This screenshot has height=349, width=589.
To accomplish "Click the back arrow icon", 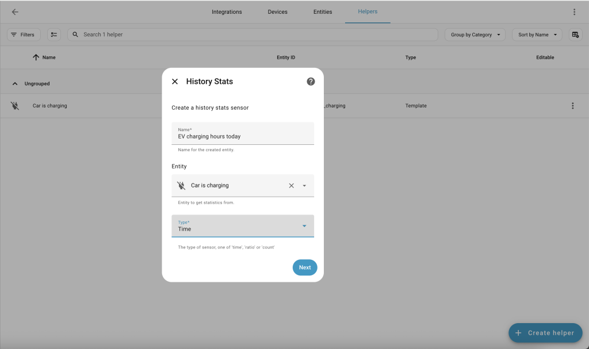I will click(15, 12).
